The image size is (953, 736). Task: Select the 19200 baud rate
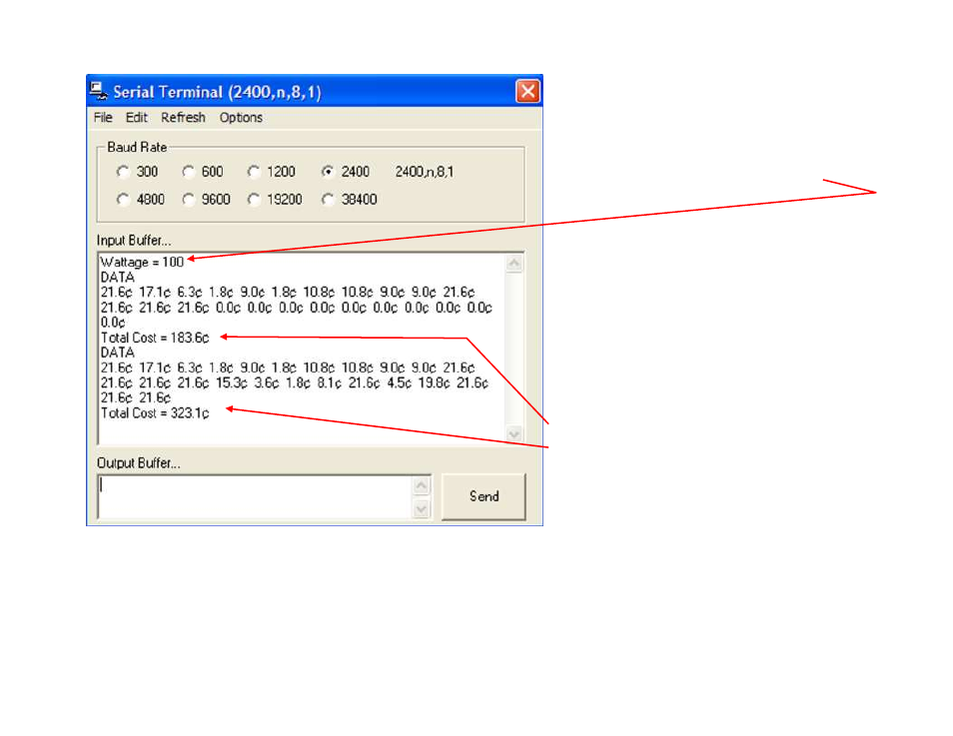[x=275, y=200]
